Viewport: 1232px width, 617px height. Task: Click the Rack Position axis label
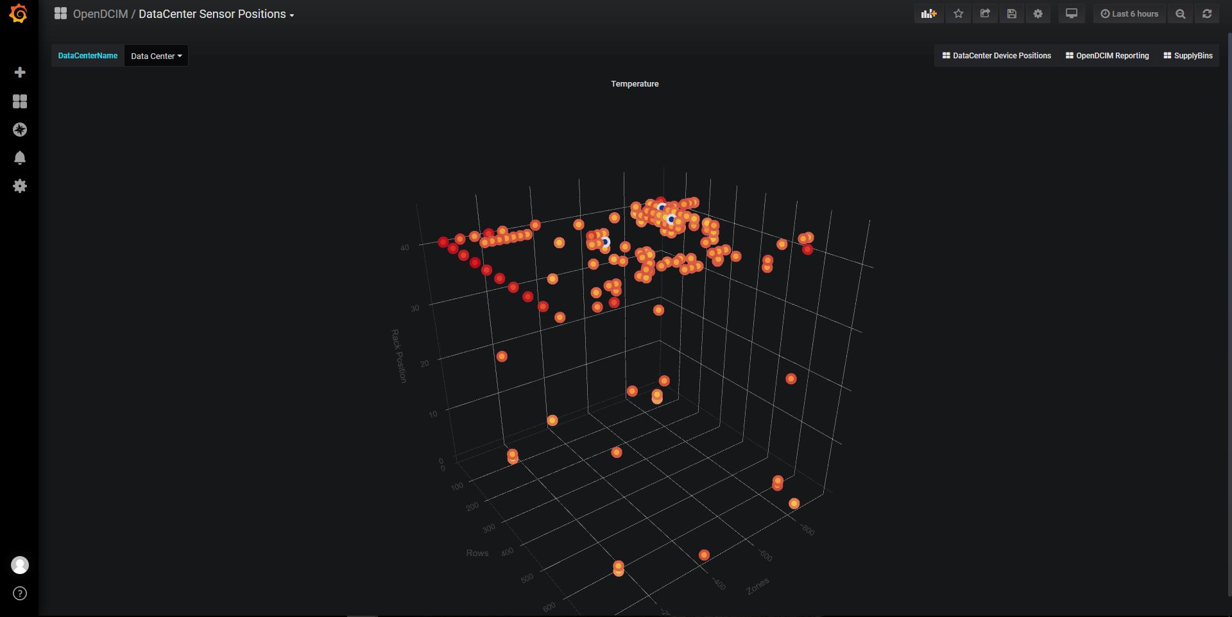tap(398, 356)
